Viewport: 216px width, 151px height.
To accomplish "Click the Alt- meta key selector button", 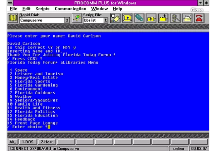I will (x=13, y=142).
